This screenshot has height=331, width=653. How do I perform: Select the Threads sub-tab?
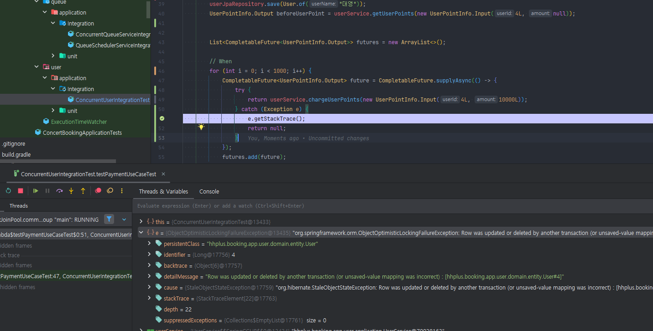19,206
